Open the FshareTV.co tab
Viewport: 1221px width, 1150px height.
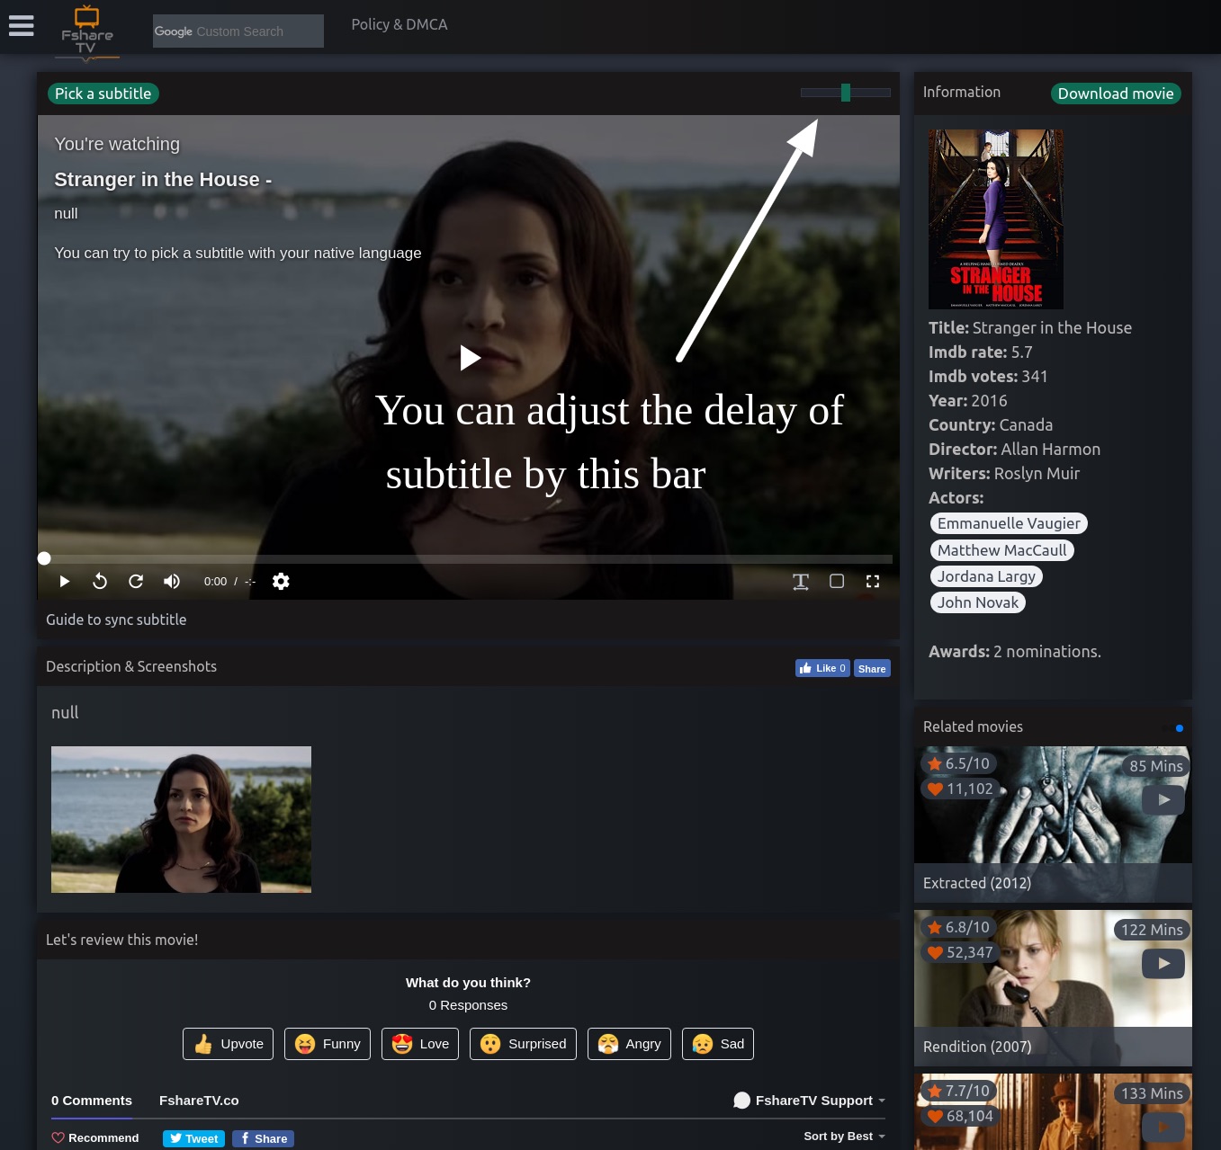coord(199,1101)
